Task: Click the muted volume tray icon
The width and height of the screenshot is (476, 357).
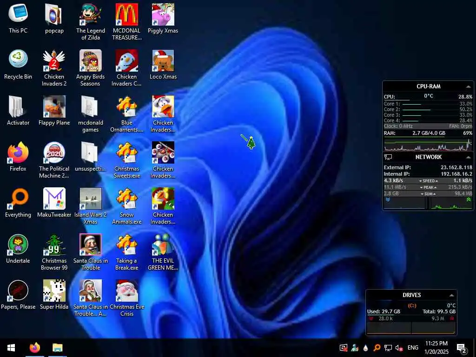Action: tap(399, 348)
